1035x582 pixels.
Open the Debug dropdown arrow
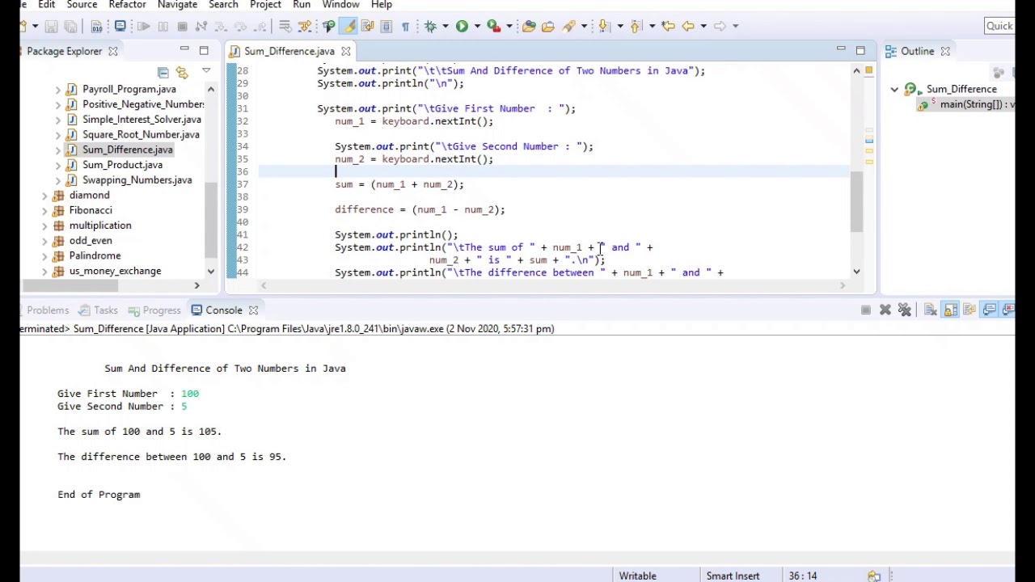(x=446, y=27)
